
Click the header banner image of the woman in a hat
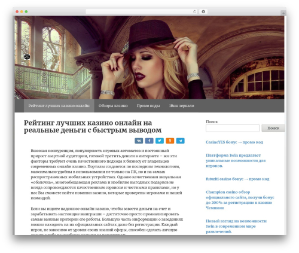click(x=149, y=57)
